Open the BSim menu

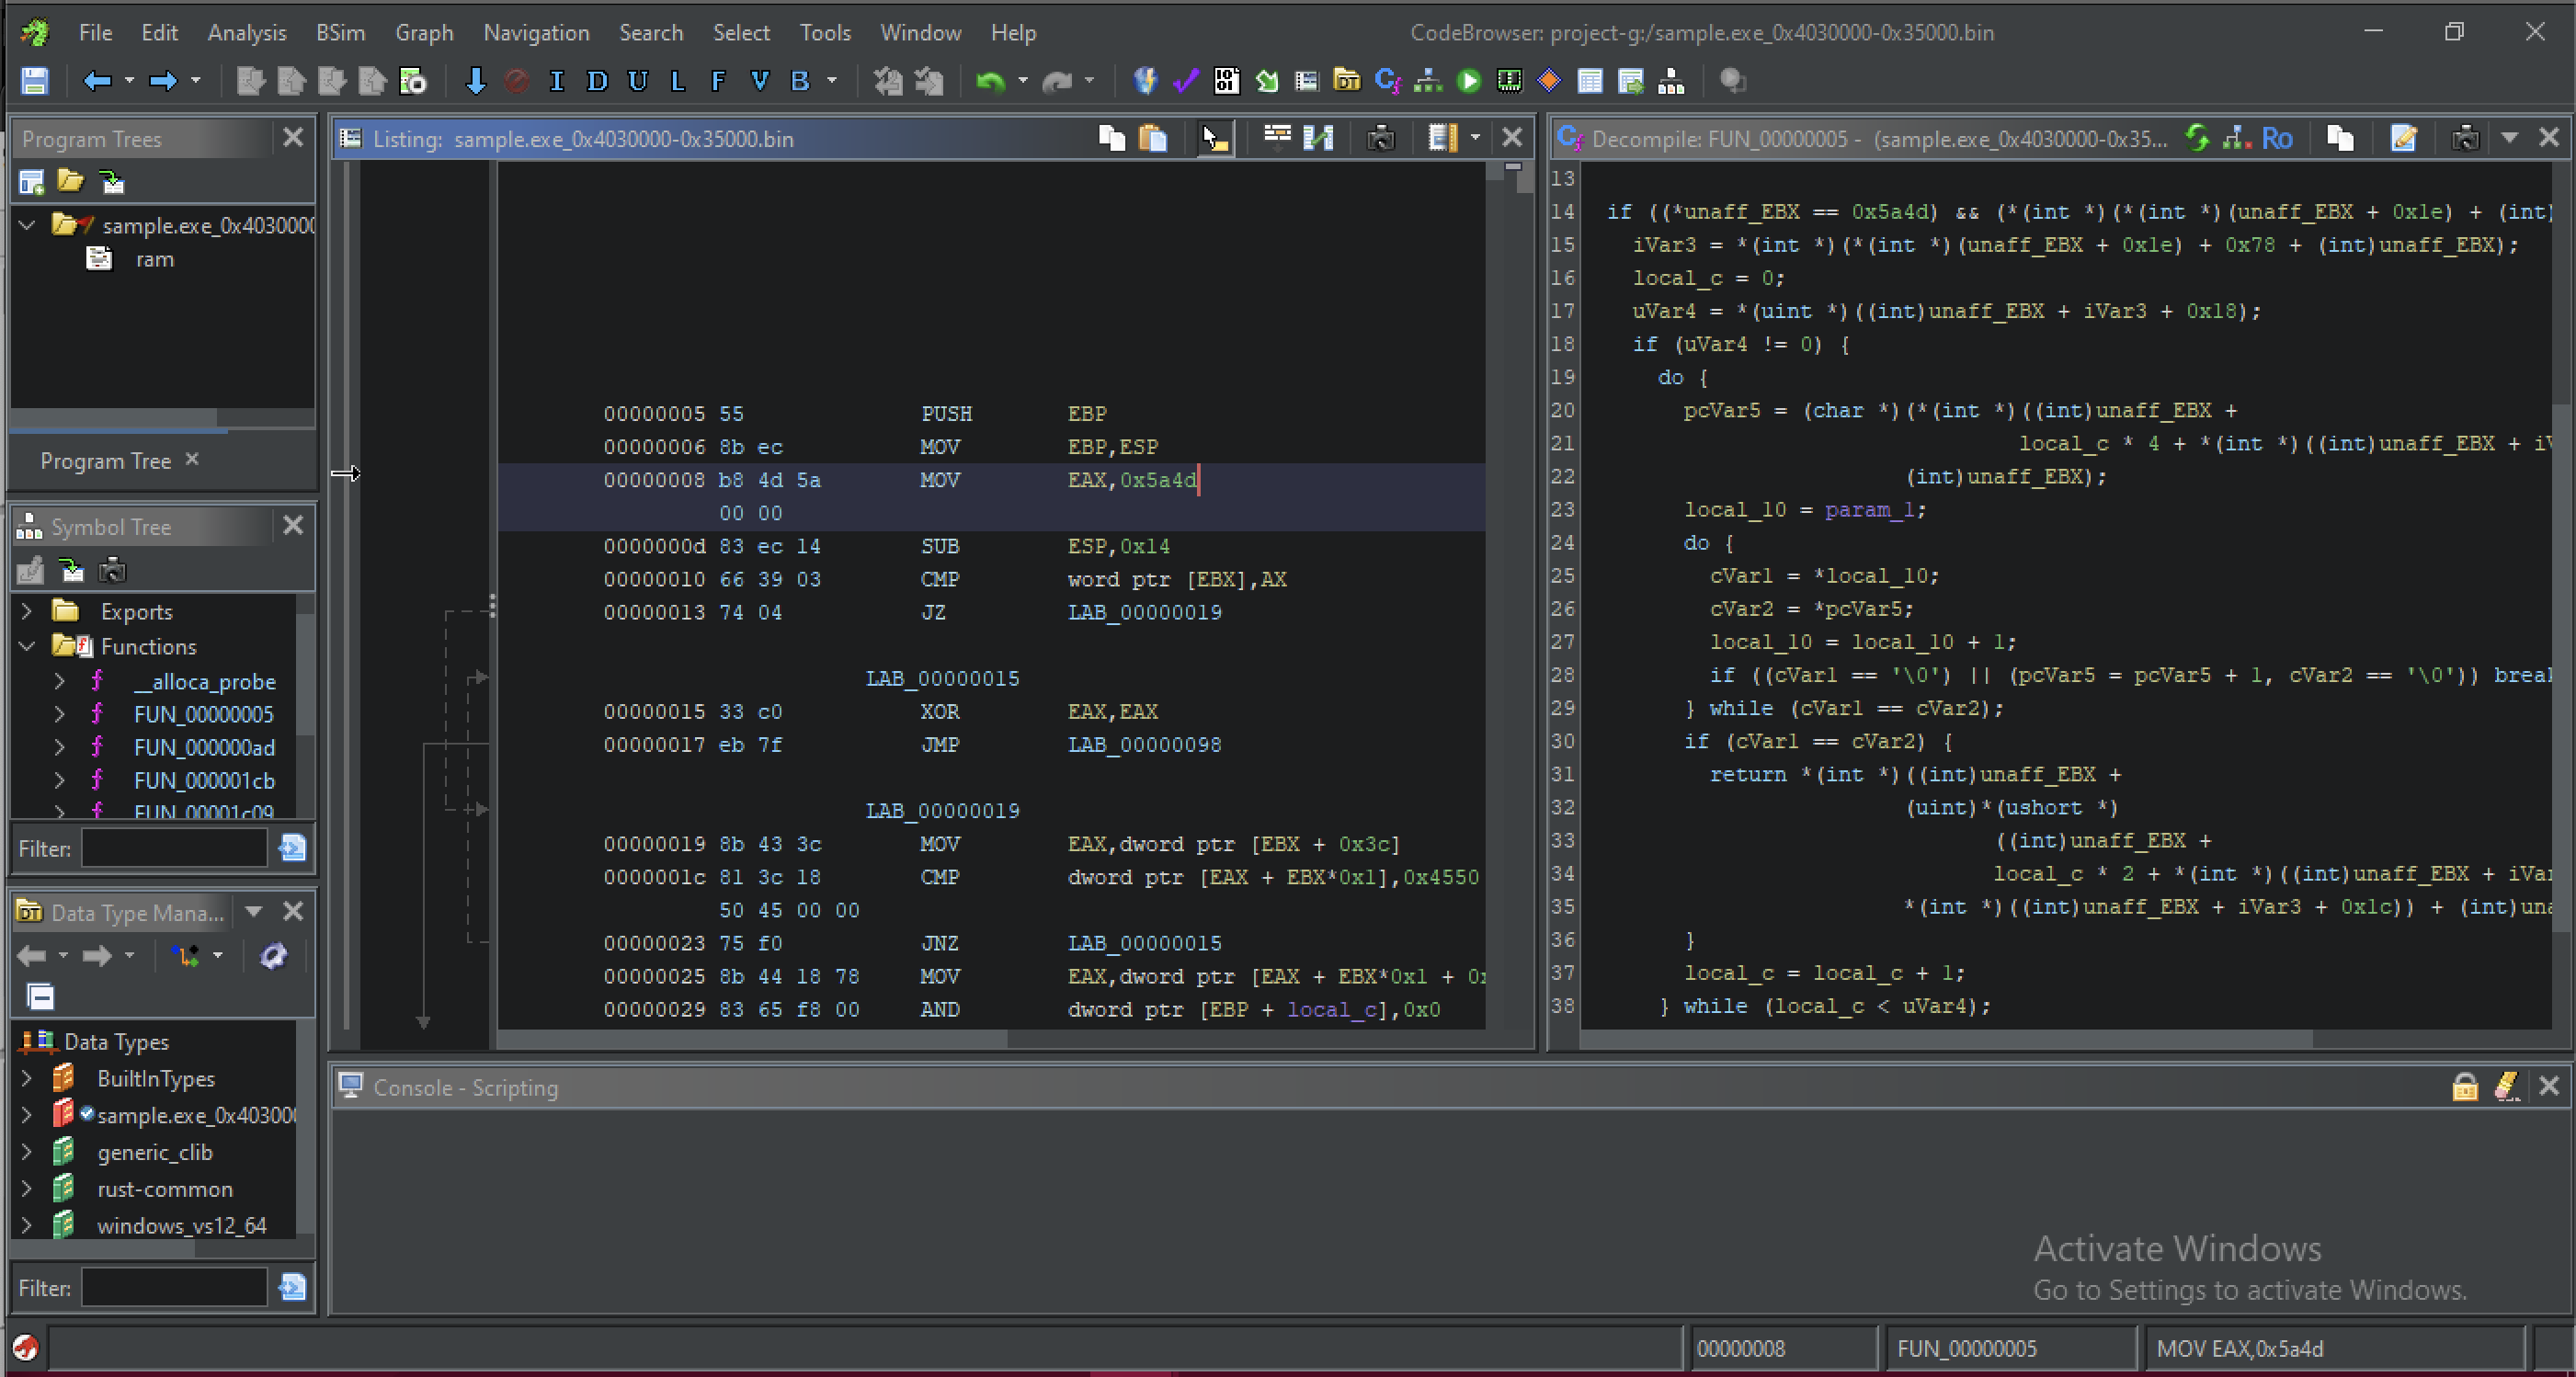coord(341,33)
